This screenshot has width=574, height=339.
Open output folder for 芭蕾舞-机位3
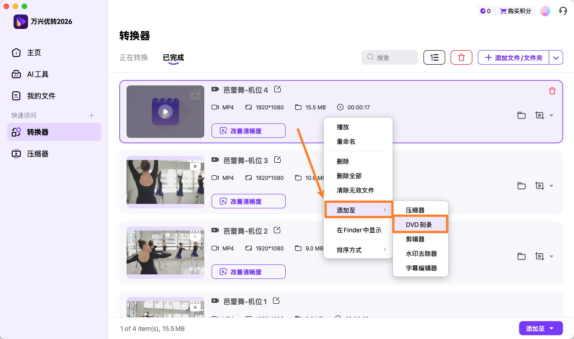coord(521,186)
